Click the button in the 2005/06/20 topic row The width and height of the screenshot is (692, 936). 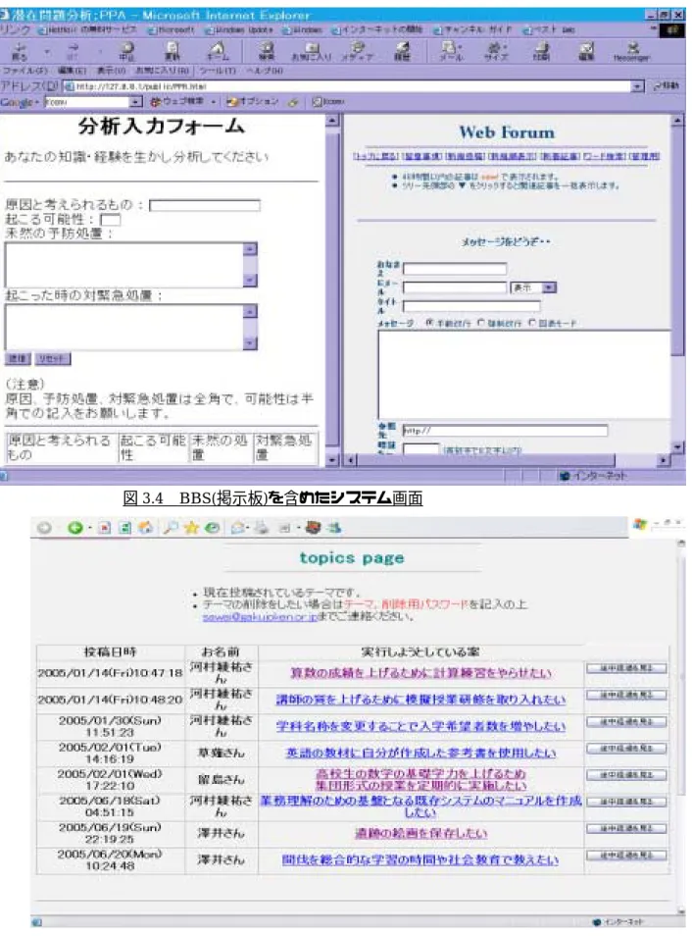(x=625, y=856)
